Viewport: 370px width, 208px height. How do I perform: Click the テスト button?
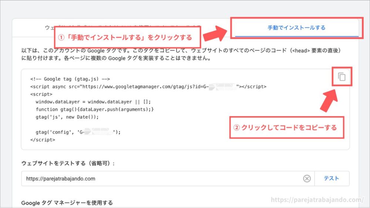332,178
